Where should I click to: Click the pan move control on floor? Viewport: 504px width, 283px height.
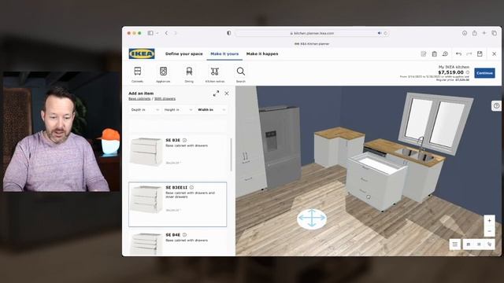[312, 219]
